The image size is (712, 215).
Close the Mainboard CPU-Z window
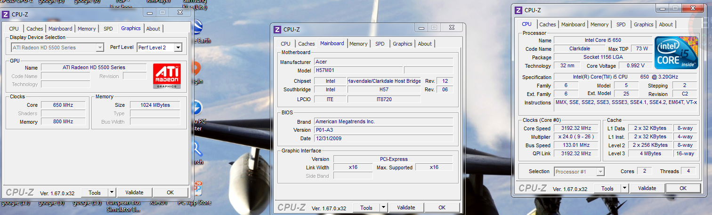451,28
